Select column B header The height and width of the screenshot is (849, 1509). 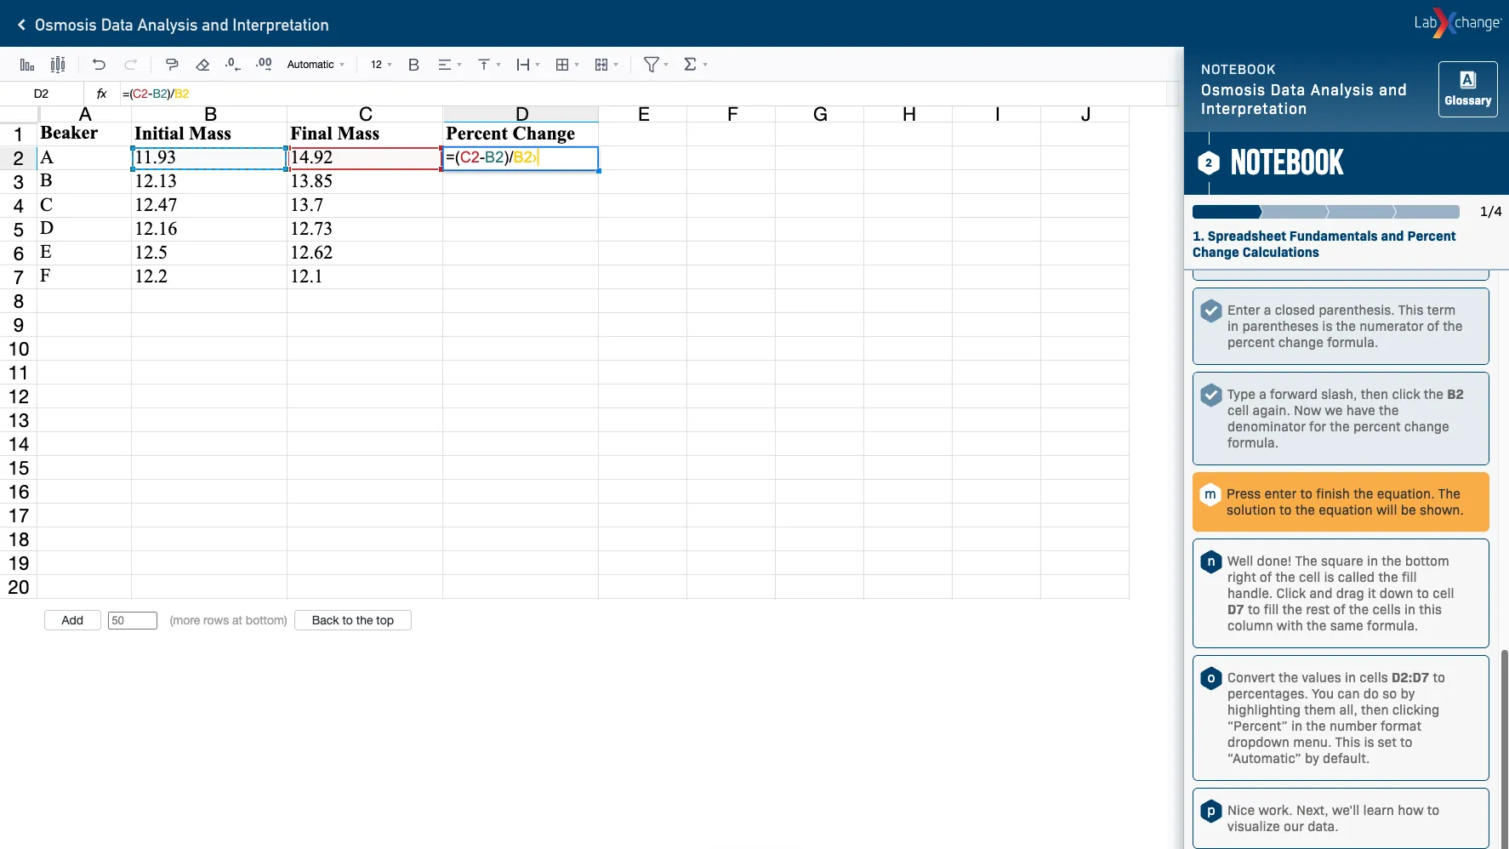click(x=210, y=114)
